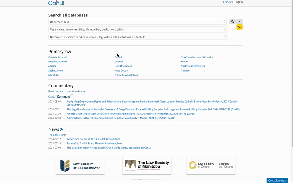This screenshot has width=293, height=183.
Task: Open Manitoba jurisdiction link
Action: point(53,75)
